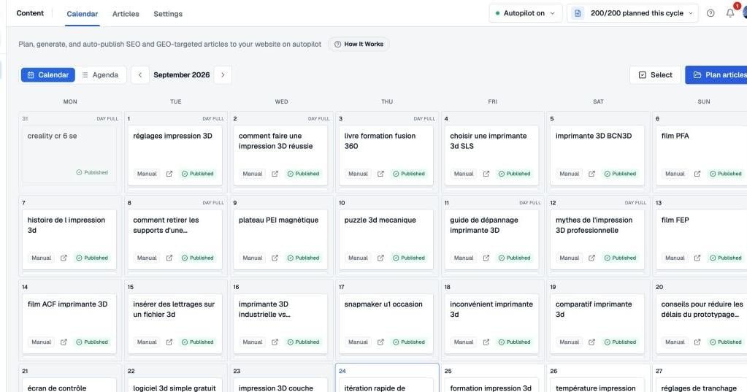Click the impression 3D couche article title
This screenshot has width=747, height=392.
tap(276, 388)
